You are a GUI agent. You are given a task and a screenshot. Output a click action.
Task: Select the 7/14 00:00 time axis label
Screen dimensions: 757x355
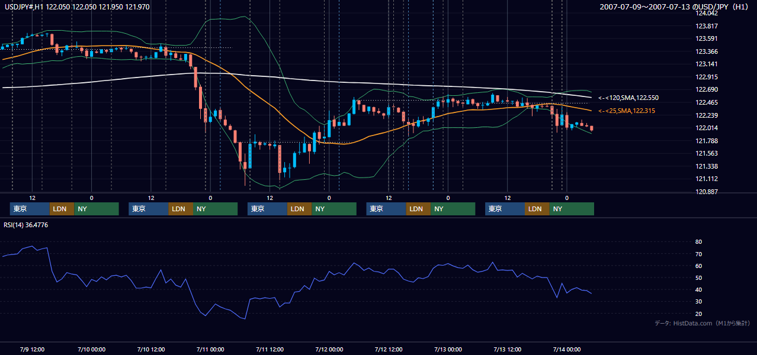[566, 349]
